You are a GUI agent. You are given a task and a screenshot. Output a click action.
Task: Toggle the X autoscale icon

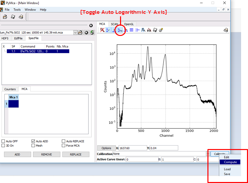pyautogui.click(x=114, y=30)
